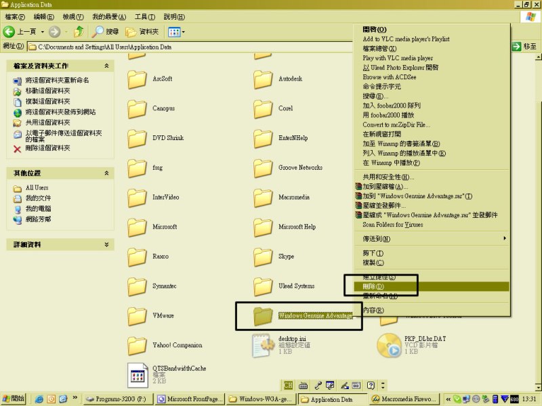Screen dimensions: 542x406
Task: Open the 檢視(V) menu
Action: coord(73,17)
